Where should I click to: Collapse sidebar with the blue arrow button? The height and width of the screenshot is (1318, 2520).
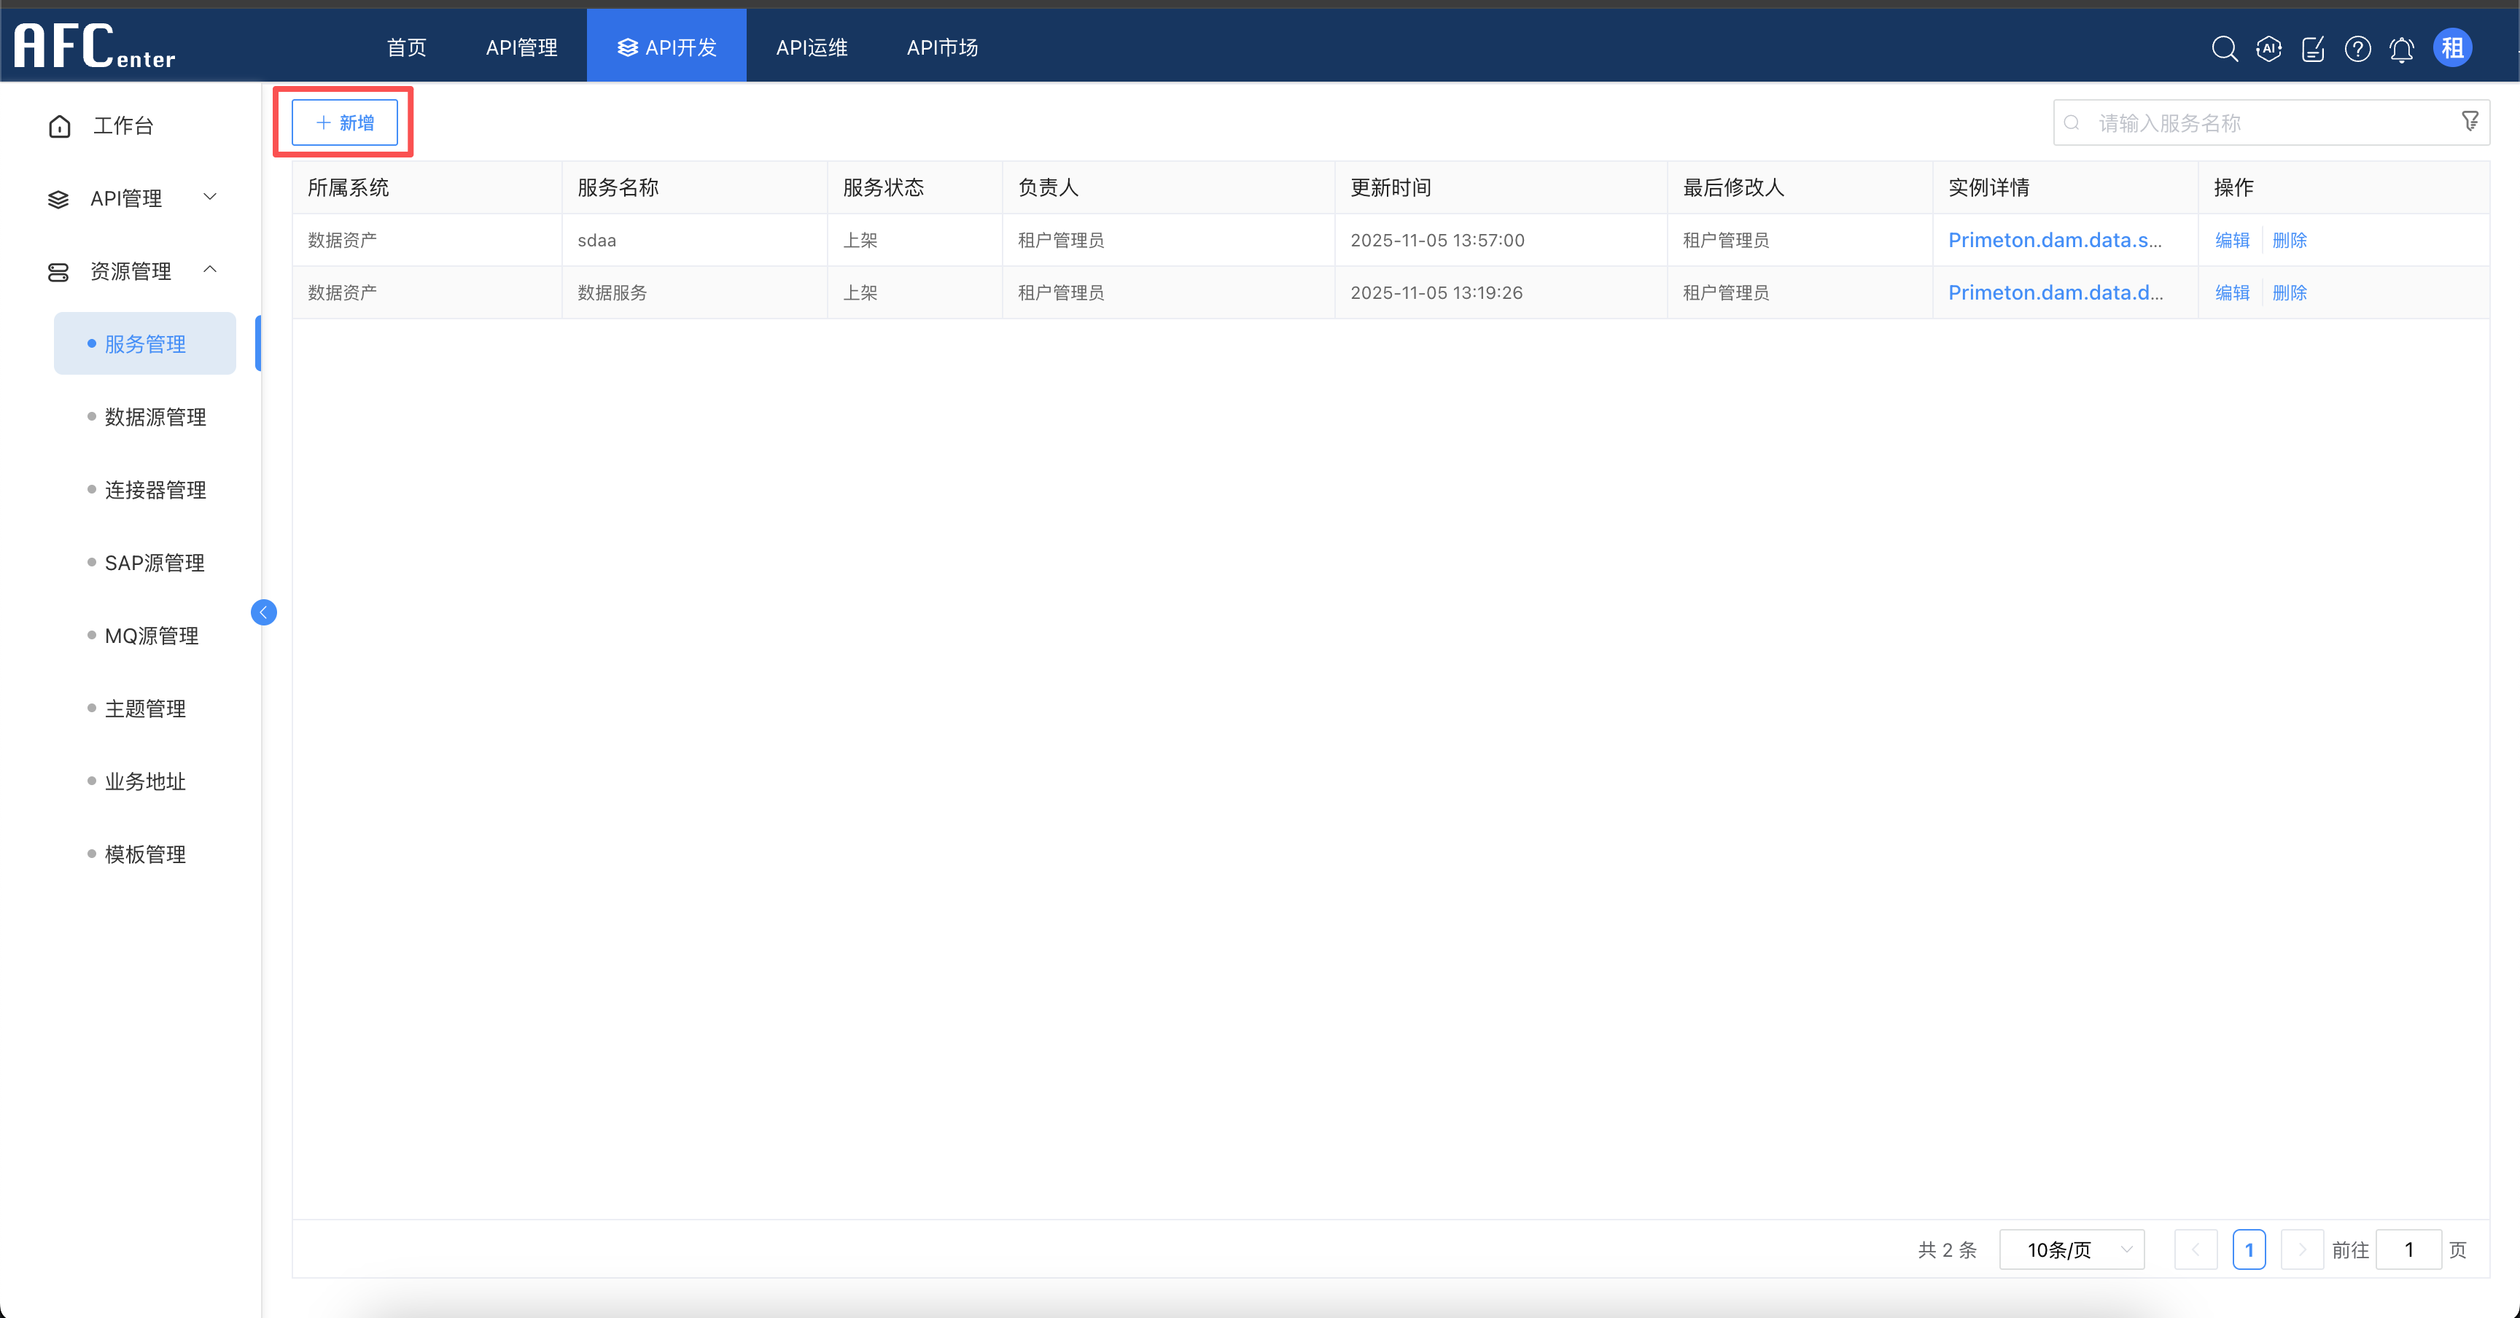[x=263, y=612]
